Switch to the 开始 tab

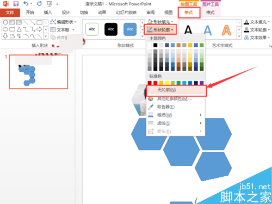[x=30, y=13]
